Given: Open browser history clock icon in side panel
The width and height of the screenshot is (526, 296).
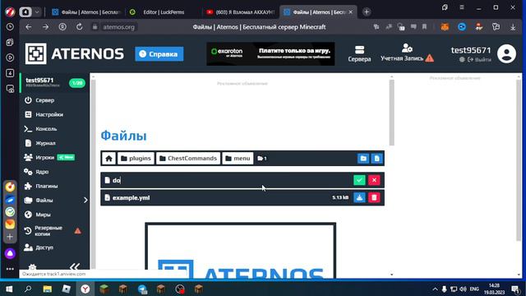Looking at the screenshot, I should pyautogui.click(x=10, y=27).
